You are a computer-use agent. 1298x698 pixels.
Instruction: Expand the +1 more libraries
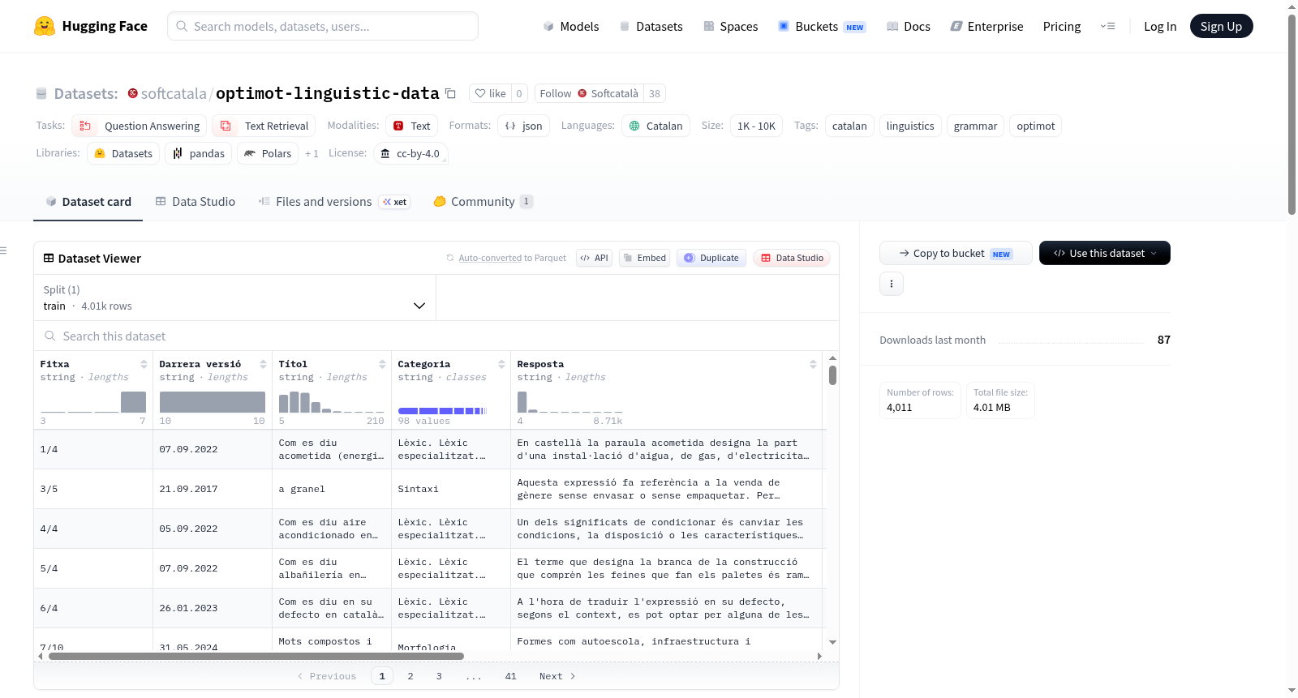point(312,153)
